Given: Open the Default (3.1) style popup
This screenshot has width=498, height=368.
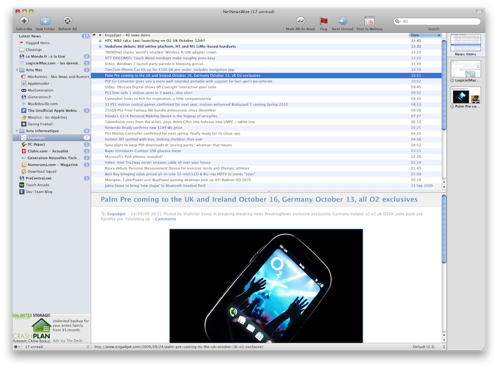Looking at the screenshot, I should point(429,347).
